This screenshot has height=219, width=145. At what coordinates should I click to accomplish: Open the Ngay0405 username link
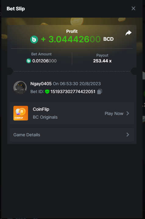pyautogui.click(x=41, y=84)
